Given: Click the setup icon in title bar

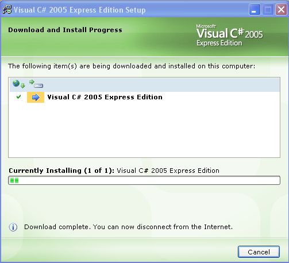Looking at the screenshot, I should click(7, 10).
